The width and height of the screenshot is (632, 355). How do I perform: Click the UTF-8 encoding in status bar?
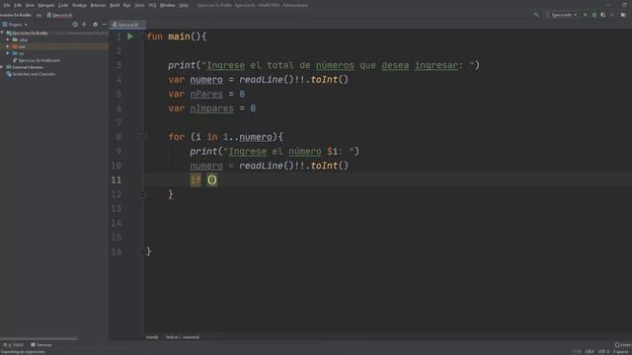tap(603, 352)
